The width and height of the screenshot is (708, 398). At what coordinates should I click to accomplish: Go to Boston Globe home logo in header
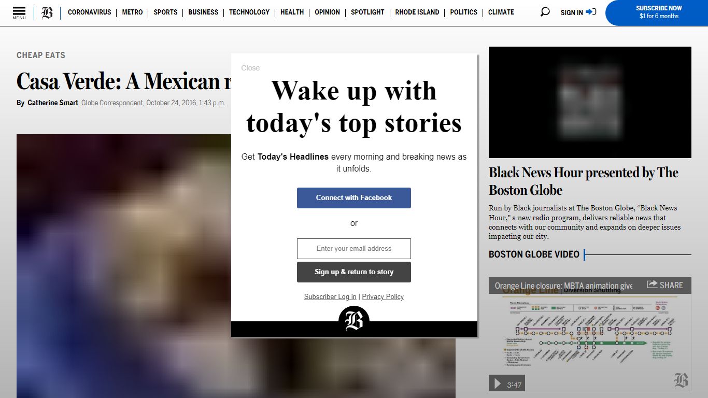pyautogui.click(x=47, y=13)
